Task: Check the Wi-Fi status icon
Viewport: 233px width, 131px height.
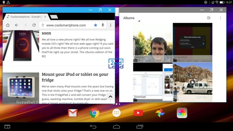Action: (217, 2)
